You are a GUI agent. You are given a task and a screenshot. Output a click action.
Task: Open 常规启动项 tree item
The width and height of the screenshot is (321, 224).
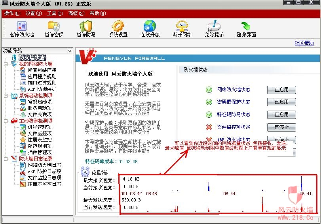(x=40, y=102)
